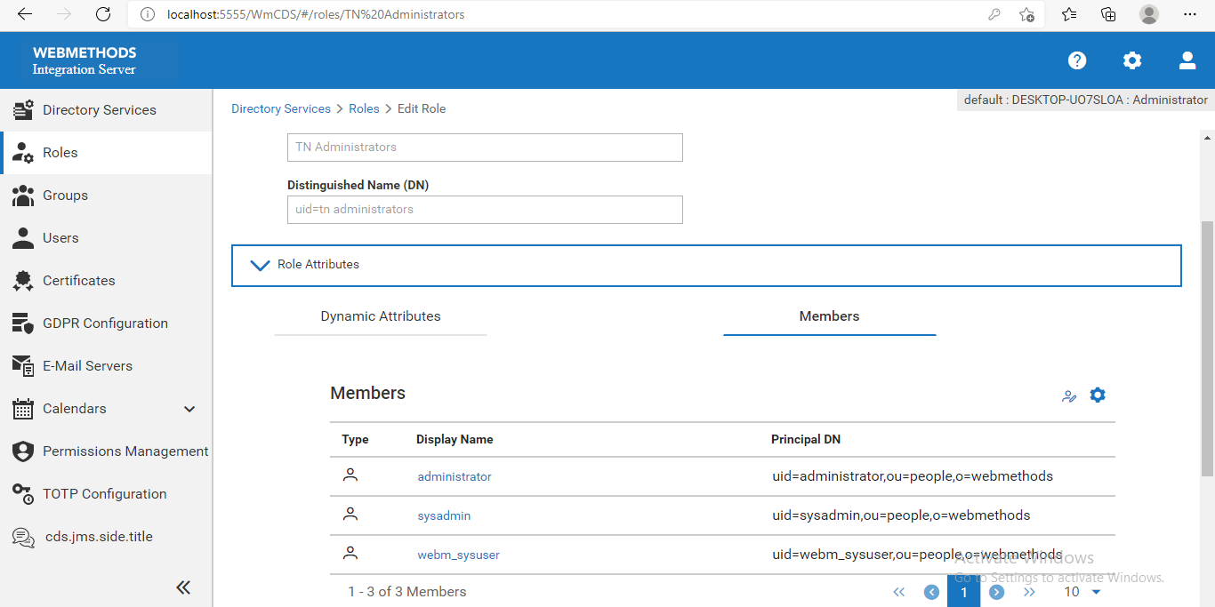Open the Members table settings gear
Screen dimensions: 1215x607
pyautogui.click(x=1098, y=395)
